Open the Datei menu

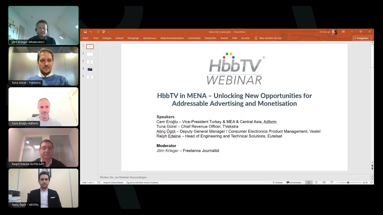point(86,38)
